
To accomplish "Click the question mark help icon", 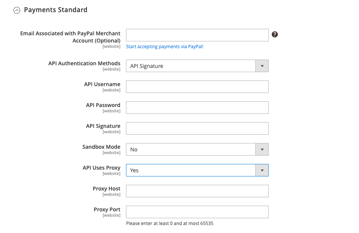I will pos(275,35).
